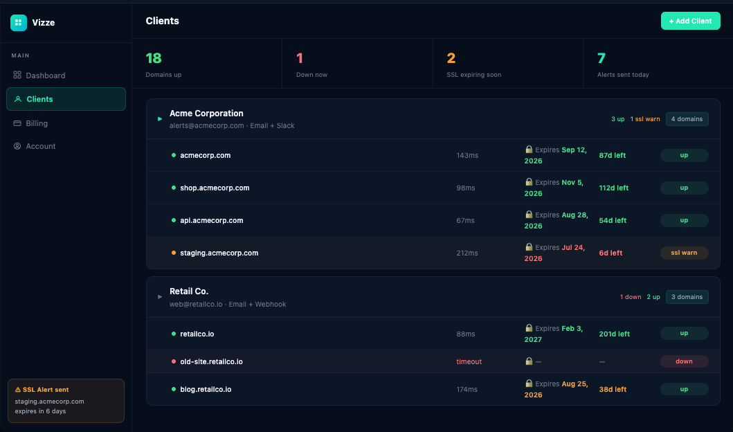The height and width of the screenshot is (432, 733).
Task: Click green status dot beside acmecorp.com
Action: [x=174, y=155]
